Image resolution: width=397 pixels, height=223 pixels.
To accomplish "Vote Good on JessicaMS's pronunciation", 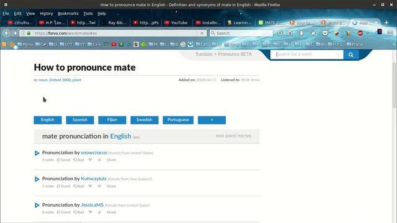I will coord(63,212).
